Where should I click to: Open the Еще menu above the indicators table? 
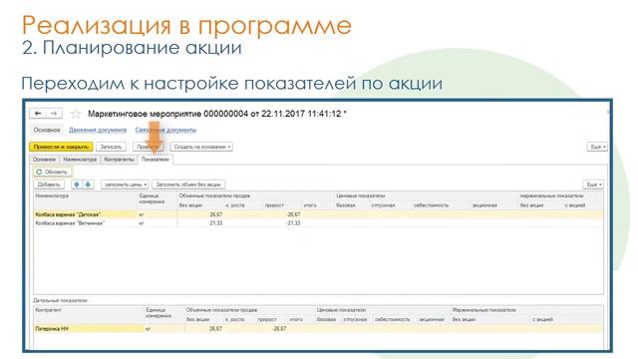pyautogui.click(x=593, y=184)
